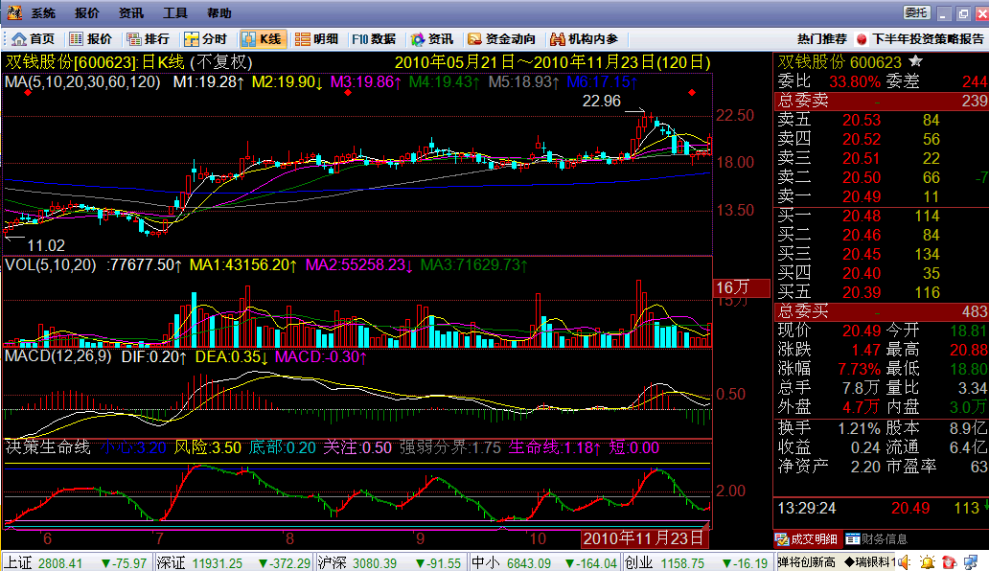Select the K线 candlestick chart button
Viewport: 989px width, 571px height.
click(x=263, y=39)
